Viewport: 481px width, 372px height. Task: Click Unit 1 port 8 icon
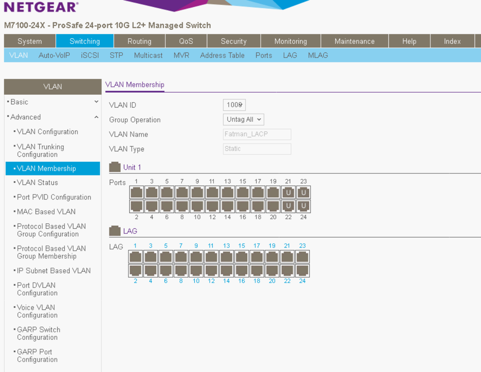click(x=182, y=206)
